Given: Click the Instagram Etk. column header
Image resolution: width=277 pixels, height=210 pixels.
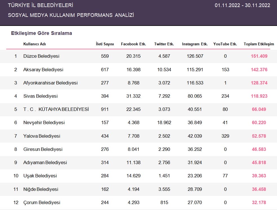Looking at the screenshot, I should (x=195, y=44).
